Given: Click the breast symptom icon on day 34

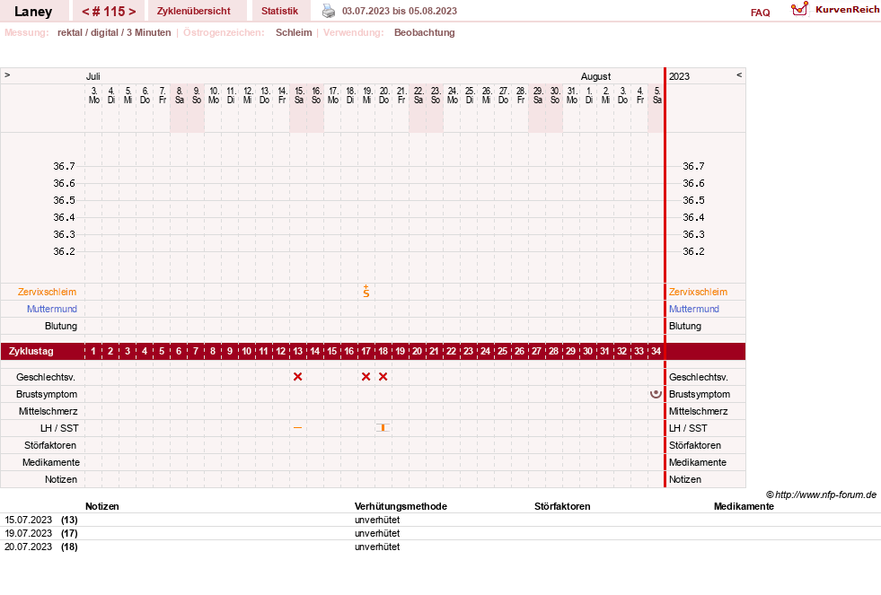Looking at the screenshot, I should 656,393.
